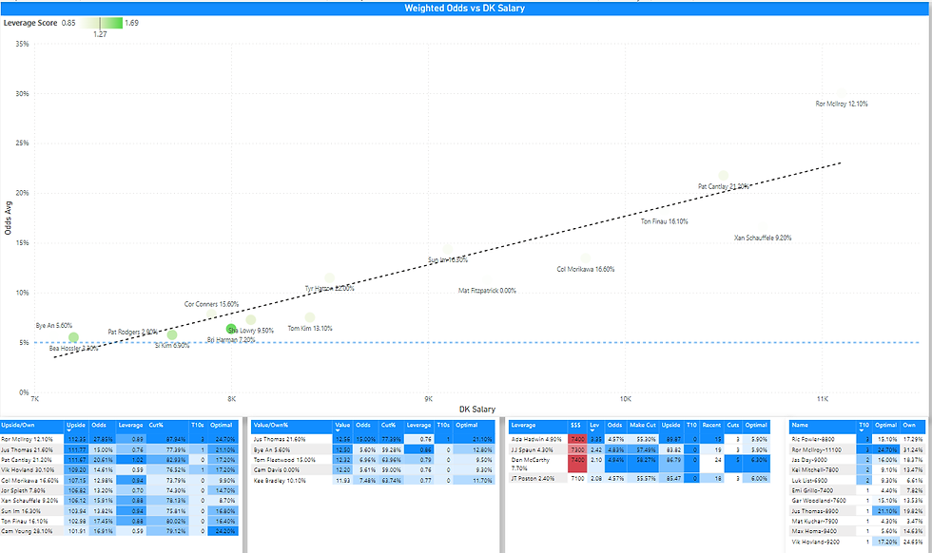Sort by the Make Cut column header
The height and width of the screenshot is (553, 932).
pyautogui.click(x=643, y=426)
